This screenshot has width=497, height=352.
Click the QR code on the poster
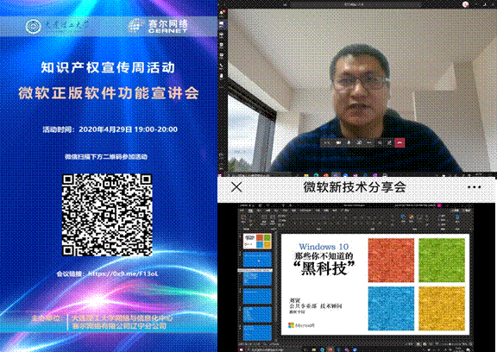point(107,215)
